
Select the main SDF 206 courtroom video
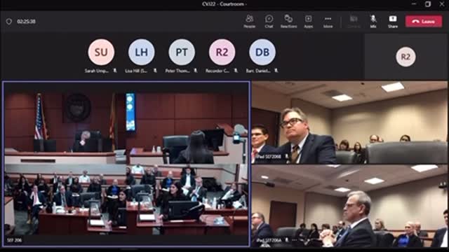click(x=126, y=164)
